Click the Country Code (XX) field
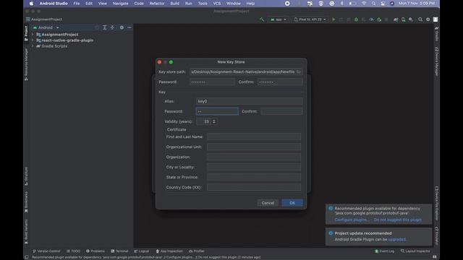Screen dimensions: 463x260 pos(254,187)
